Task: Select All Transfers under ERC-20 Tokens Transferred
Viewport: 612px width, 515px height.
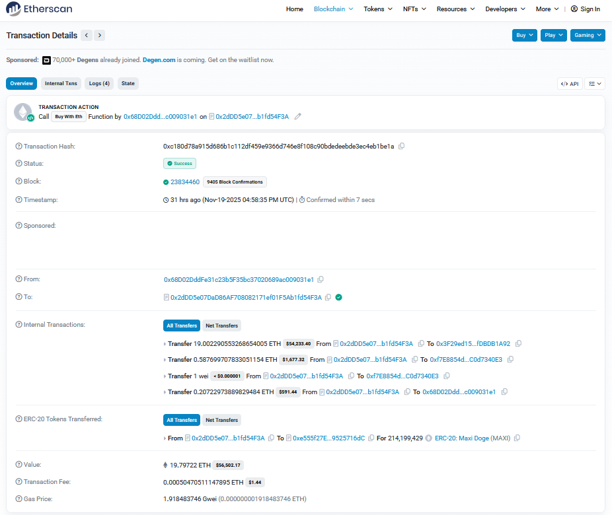Action: click(x=182, y=420)
